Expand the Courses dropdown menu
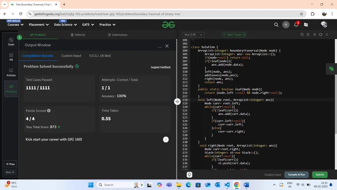 click(15, 25)
